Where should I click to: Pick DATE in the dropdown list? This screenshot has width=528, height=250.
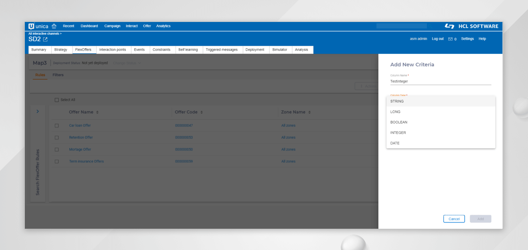[395, 143]
